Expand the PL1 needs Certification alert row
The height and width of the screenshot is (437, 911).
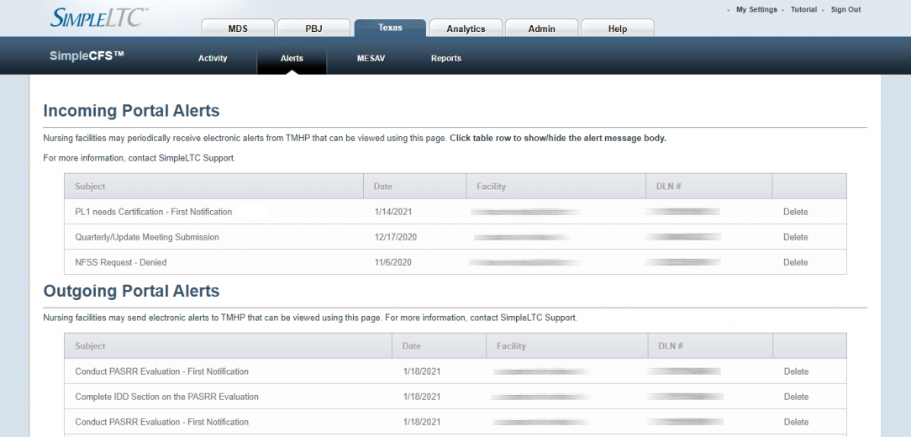[x=154, y=212]
